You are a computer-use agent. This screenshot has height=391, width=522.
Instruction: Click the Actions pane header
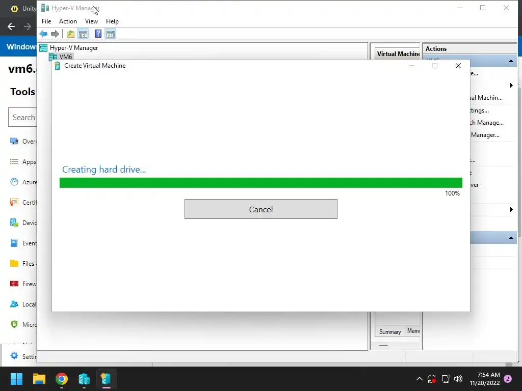[469, 48]
